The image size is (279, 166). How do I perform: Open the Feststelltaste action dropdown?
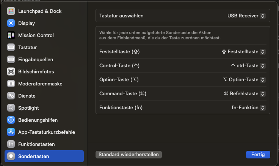243,51
